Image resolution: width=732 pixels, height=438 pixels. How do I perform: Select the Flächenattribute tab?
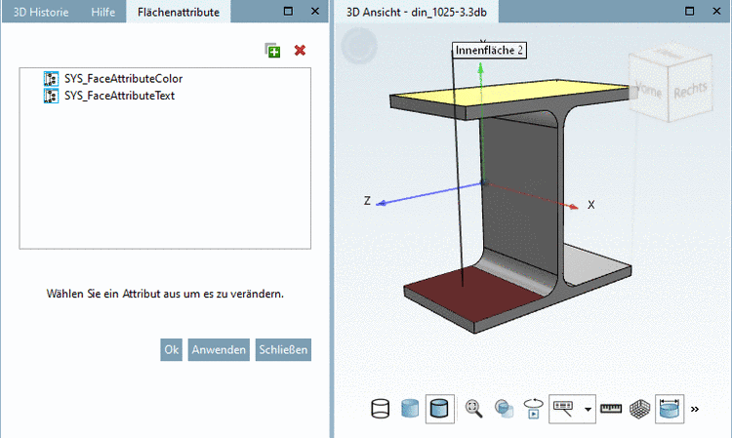(x=179, y=12)
